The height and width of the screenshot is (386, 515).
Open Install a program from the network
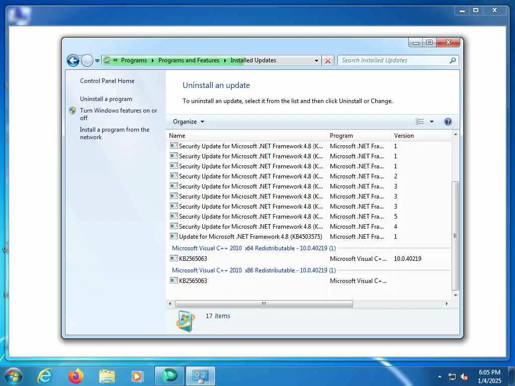click(115, 133)
